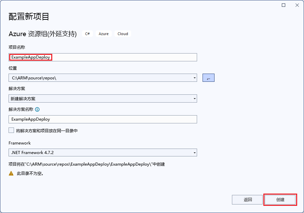Maximize the dialog window

(x=284, y=5)
